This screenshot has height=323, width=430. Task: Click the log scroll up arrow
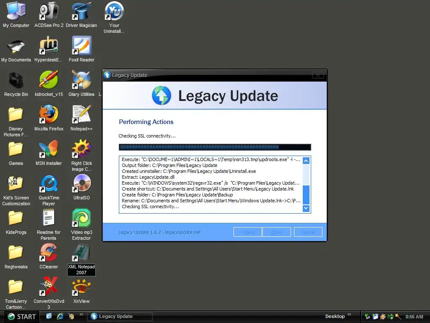[306, 160]
